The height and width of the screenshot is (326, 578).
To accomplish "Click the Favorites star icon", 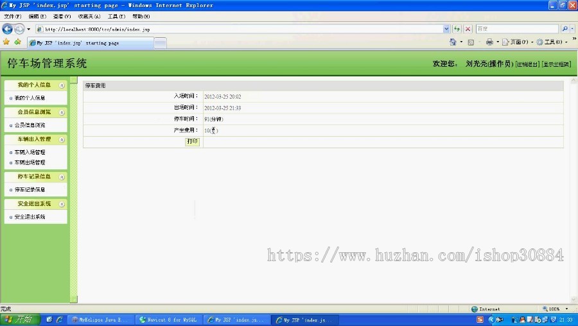I will 6,42.
